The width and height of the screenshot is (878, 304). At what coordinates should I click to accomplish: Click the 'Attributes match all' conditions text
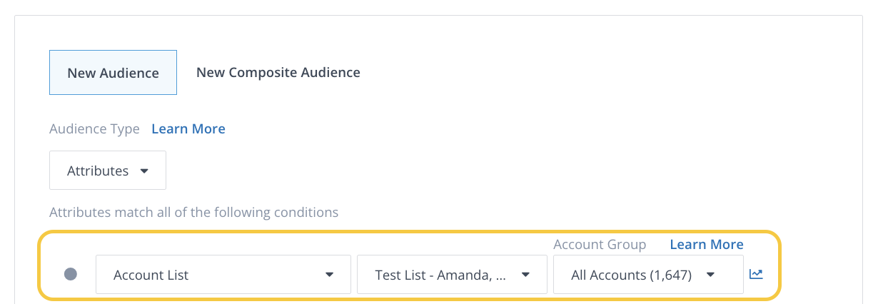193,213
